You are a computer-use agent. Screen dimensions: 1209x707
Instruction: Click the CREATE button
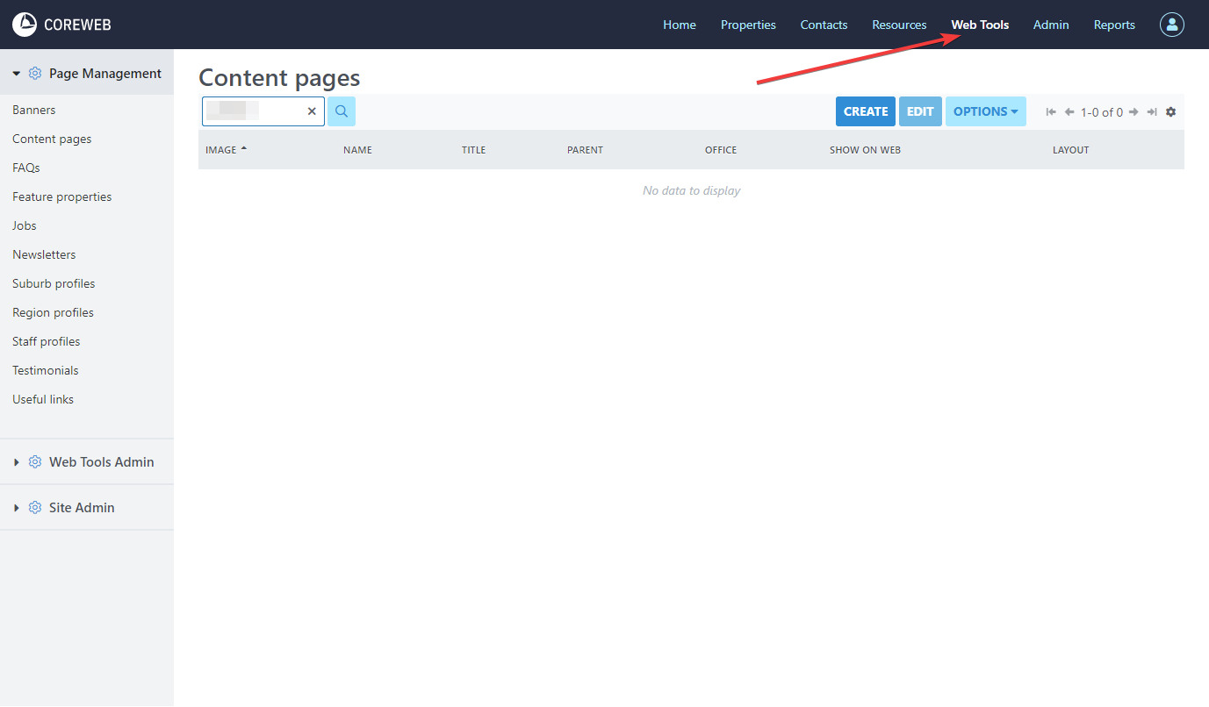coord(865,111)
